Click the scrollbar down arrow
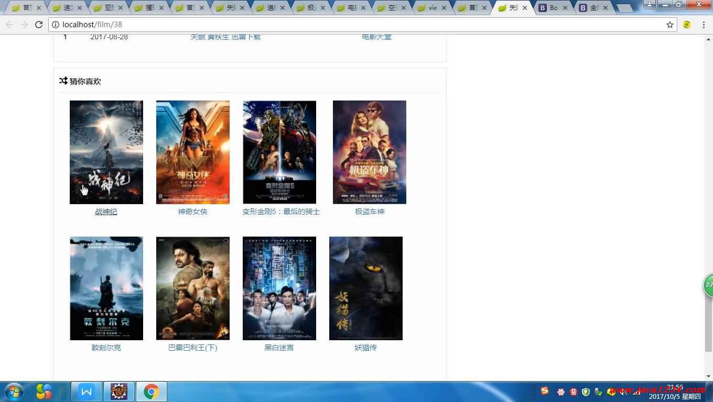 pyautogui.click(x=708, y=376)
